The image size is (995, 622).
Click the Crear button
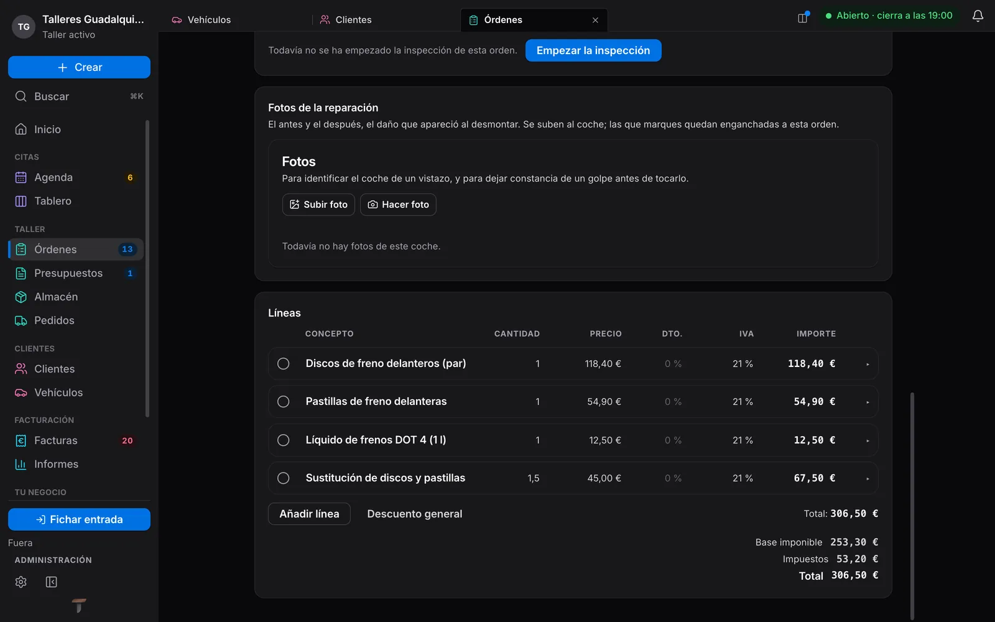pyautogui.click(x=79, y=67)
